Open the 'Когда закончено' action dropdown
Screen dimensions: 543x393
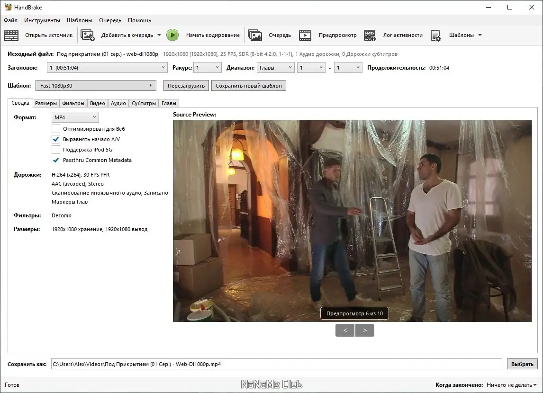511,384
